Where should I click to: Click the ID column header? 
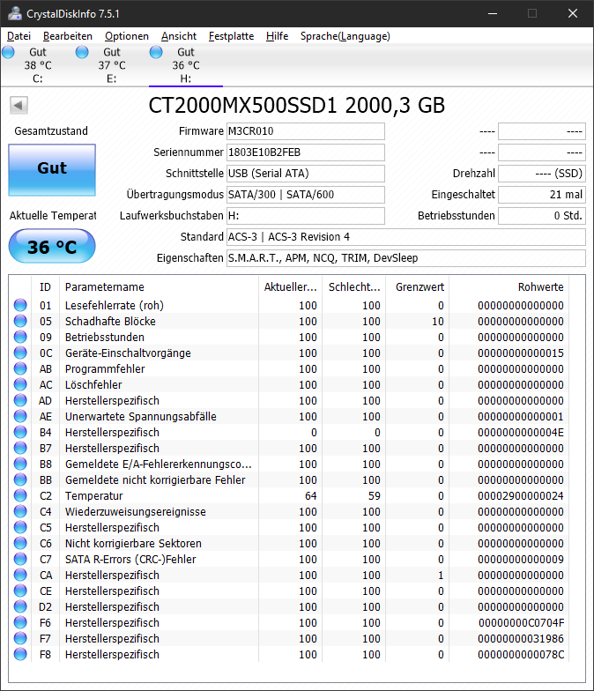pos(46,287)
